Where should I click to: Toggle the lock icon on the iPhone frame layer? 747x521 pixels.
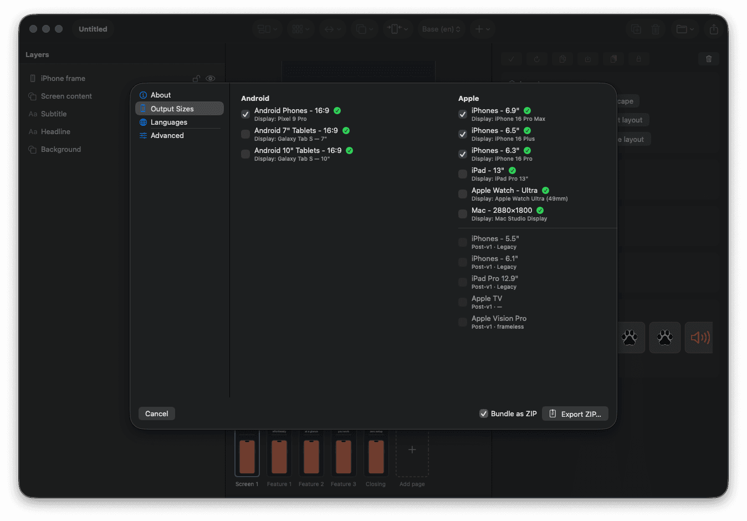[x=196, y=79]
